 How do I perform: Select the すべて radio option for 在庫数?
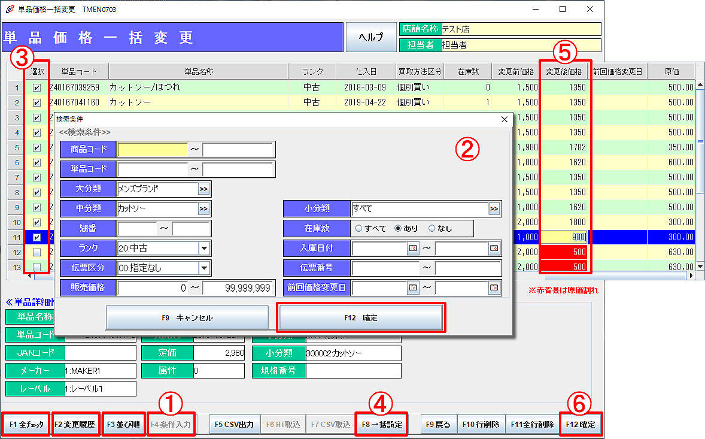click(x=359, y=228)
